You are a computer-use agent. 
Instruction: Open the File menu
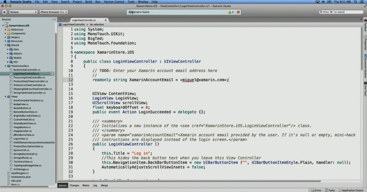click(37, 2)
